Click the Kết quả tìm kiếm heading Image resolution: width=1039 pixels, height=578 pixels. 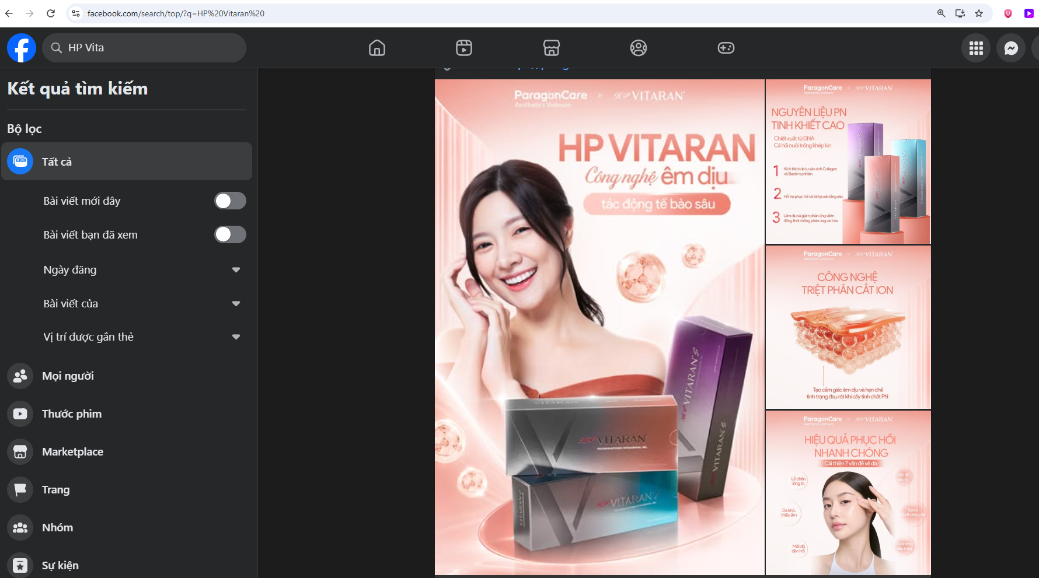pos(78,89)
